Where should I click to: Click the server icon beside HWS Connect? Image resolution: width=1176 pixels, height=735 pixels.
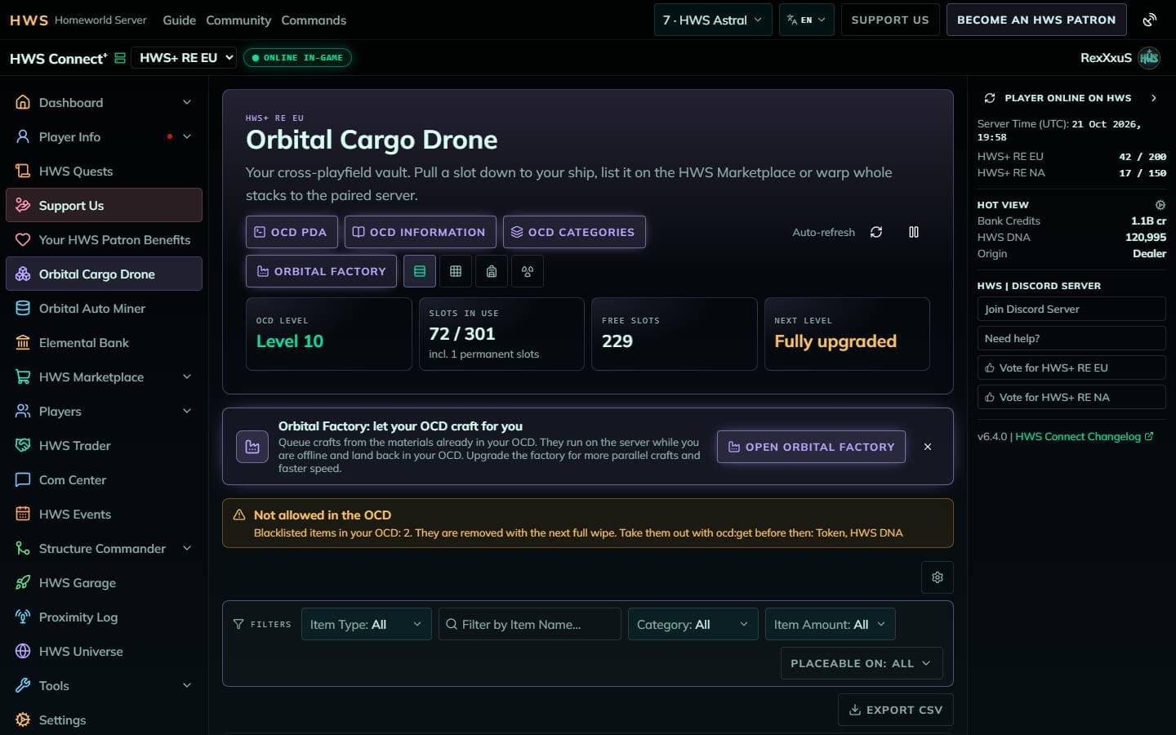tap(120, 58)
